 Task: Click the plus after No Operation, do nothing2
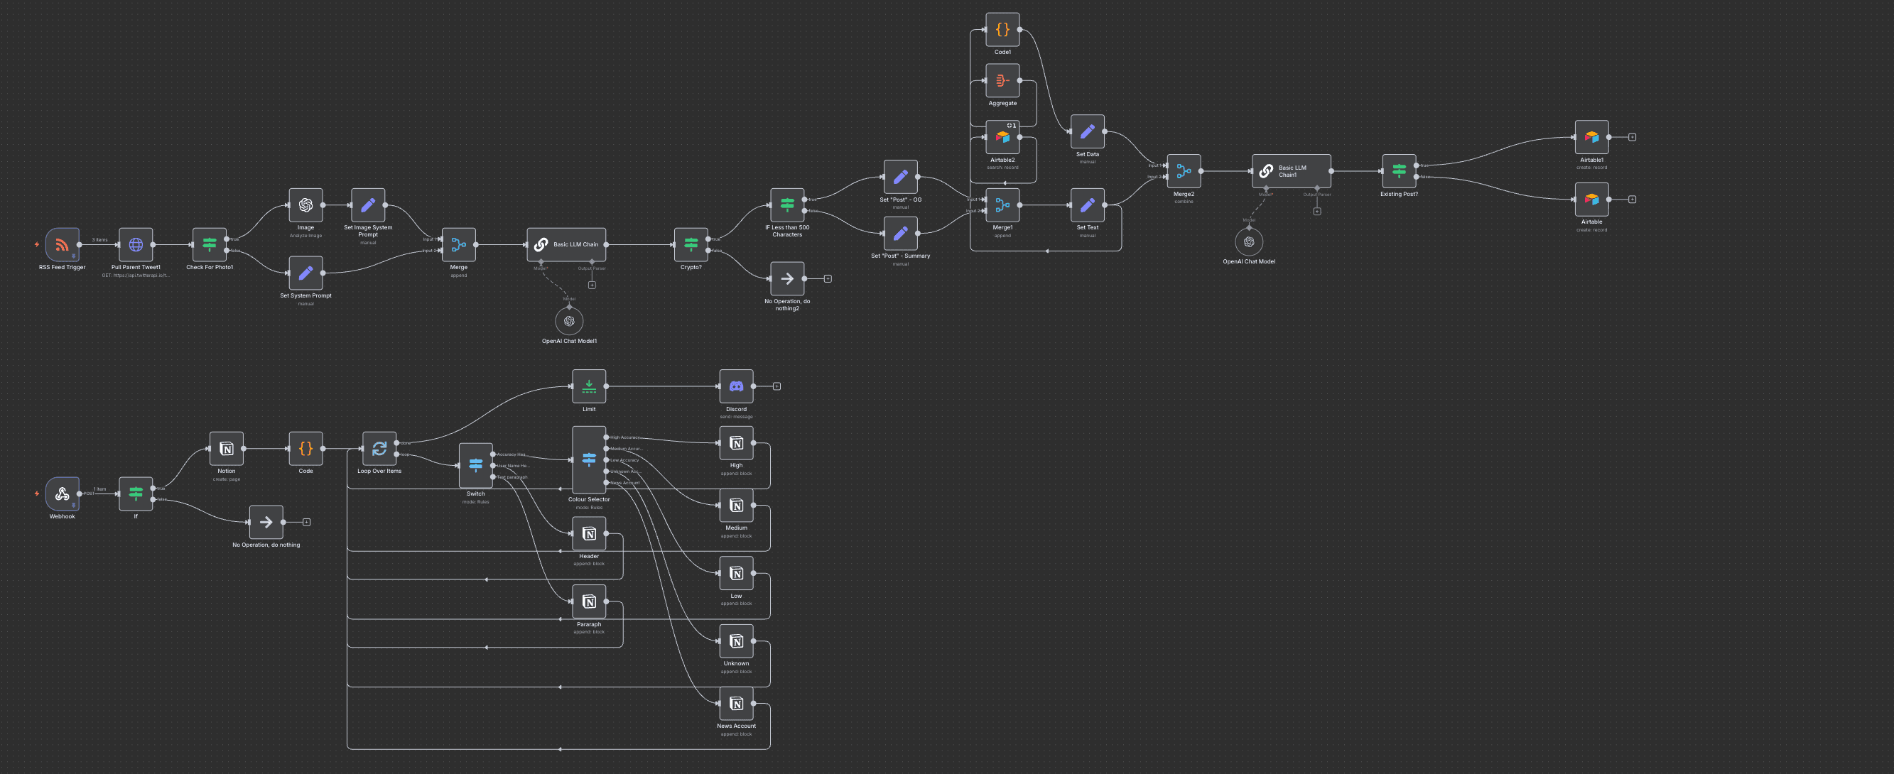828,278
